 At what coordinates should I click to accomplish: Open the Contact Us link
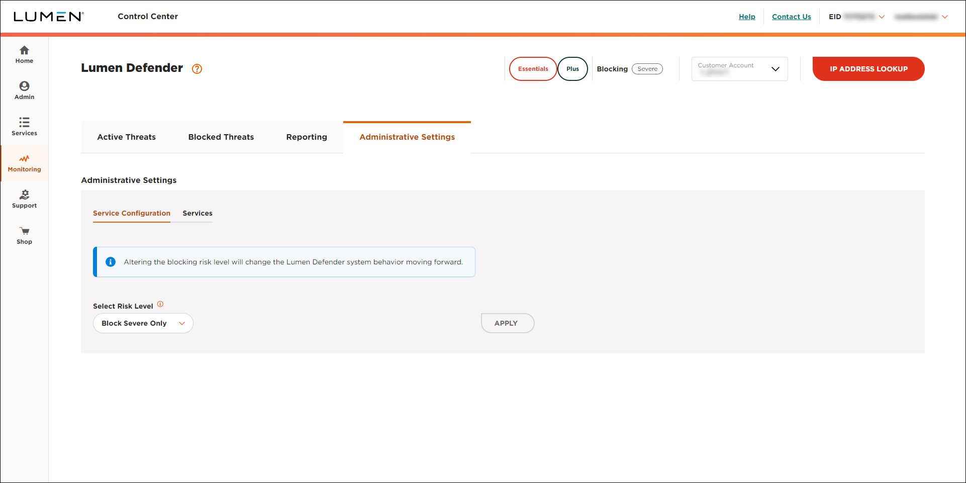coord(791,17)
